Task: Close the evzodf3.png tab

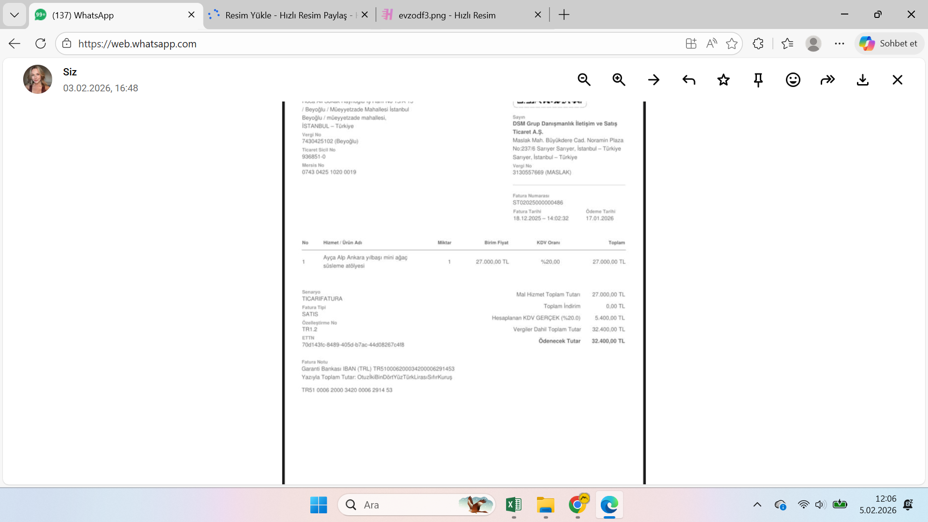Action: tap(538, 15)
